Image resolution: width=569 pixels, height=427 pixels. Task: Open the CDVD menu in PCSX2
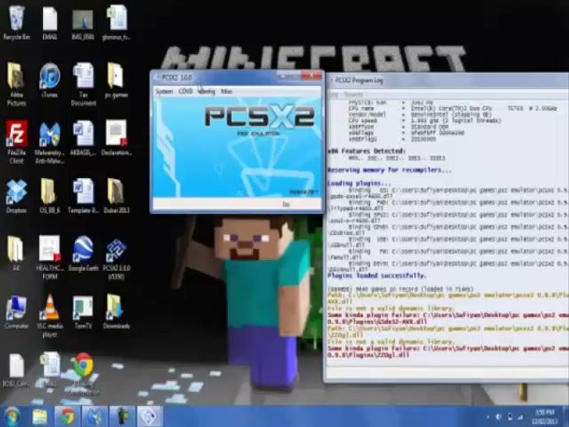(x=186, y=91)
